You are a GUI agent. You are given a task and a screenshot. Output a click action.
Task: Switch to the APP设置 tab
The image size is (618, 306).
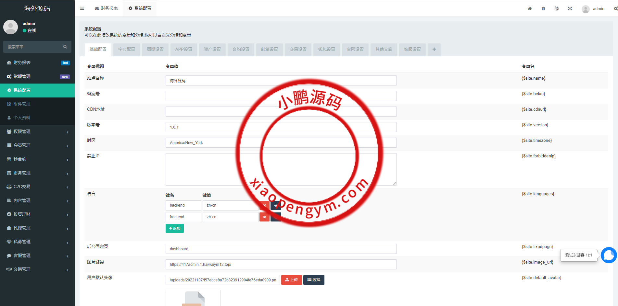(183, 50)
